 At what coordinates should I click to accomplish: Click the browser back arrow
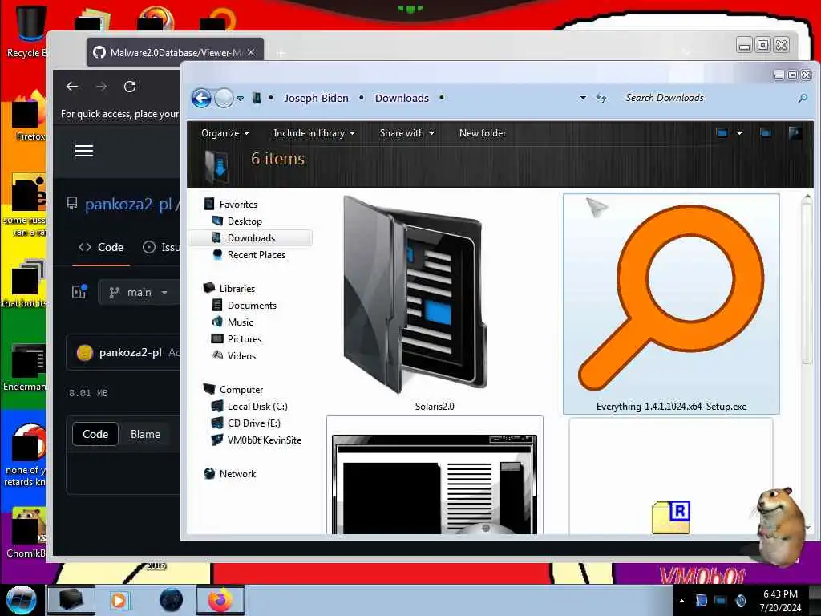pyautogui.click(x=72, y=87)
